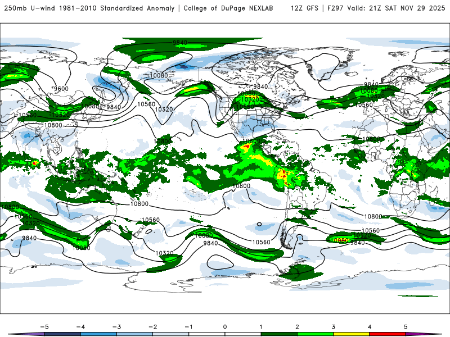Screen dimensions: 450x337
Task: Click the "250mb U-wind 1981-2010 Standardized Anomaly" title
Action: point(89,8)
